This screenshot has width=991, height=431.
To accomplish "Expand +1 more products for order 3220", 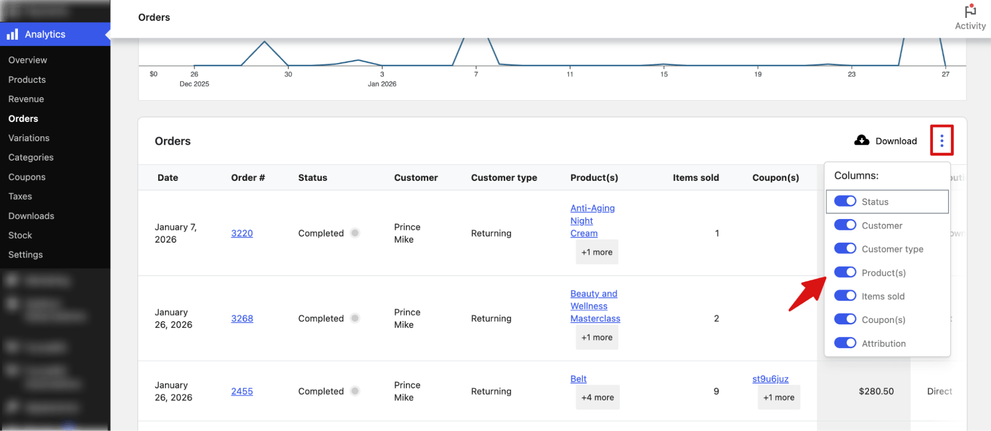I will (597, 252).
